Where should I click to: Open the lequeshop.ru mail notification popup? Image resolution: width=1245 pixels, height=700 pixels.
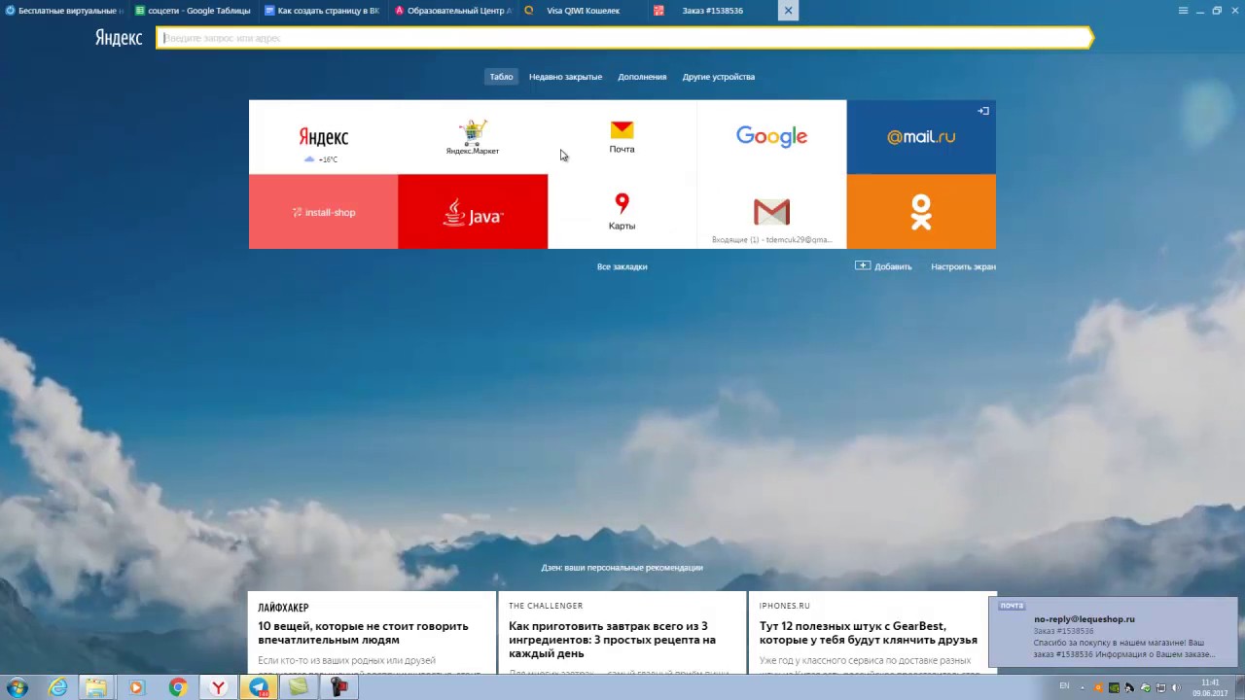tap(1114, 633)
